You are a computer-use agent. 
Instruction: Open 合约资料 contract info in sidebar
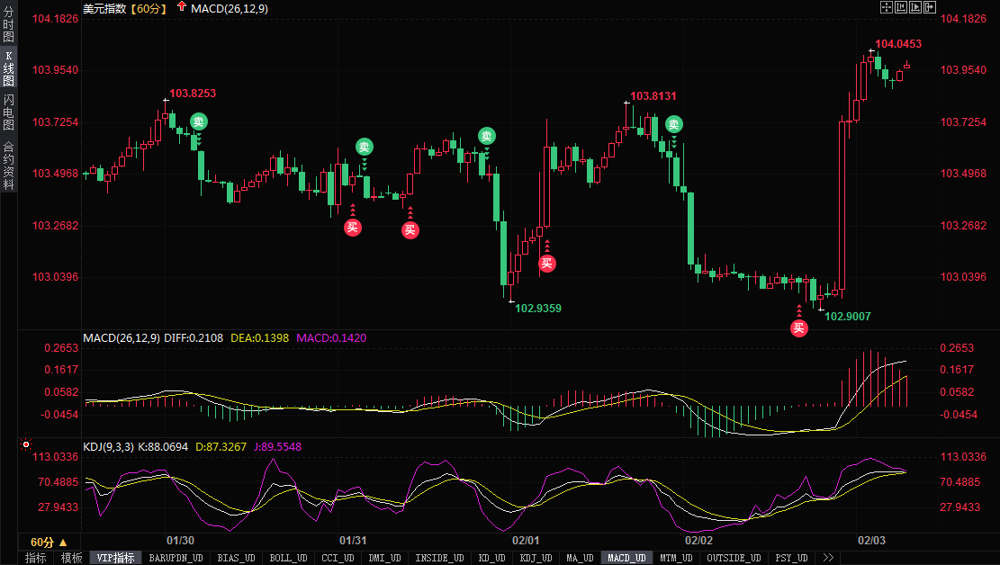click(x=8, y=165)
